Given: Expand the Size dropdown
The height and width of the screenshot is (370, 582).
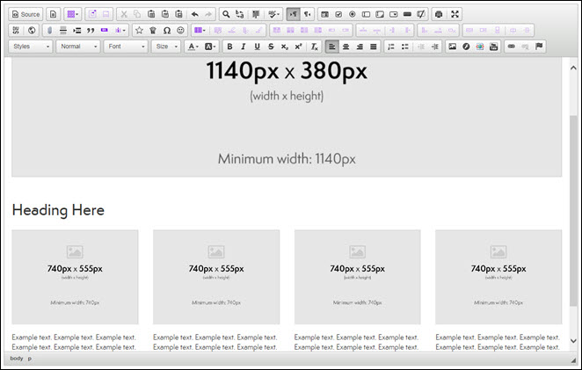Looking at the screenshot, I should (x=165, y=46).
